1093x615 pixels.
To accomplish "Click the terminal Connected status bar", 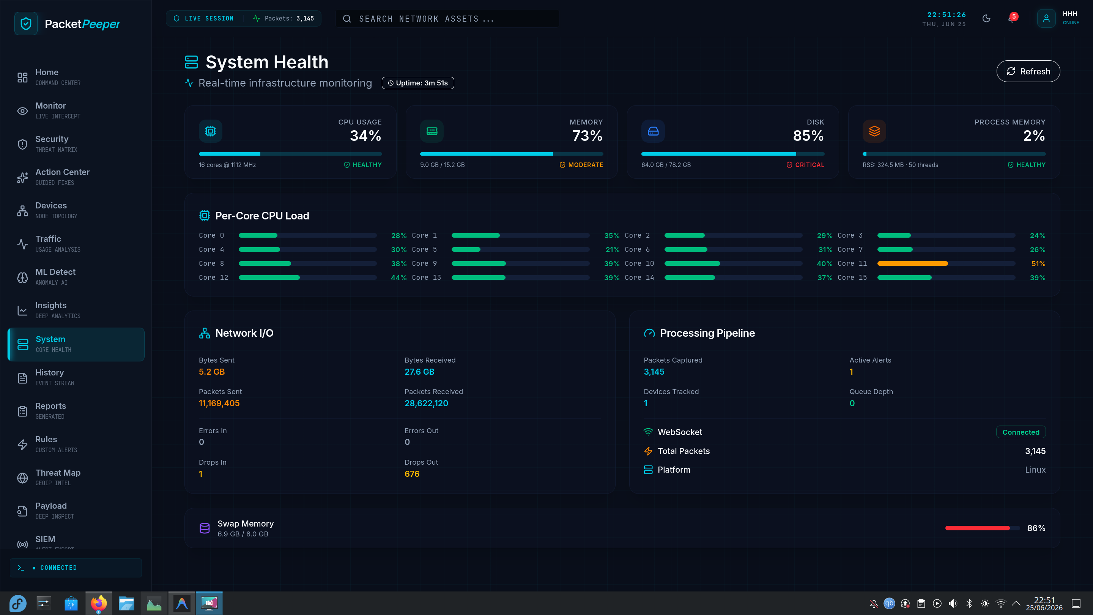I will [76, 568].
